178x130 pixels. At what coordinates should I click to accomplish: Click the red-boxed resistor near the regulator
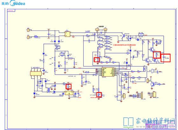[x=69, y=86]
